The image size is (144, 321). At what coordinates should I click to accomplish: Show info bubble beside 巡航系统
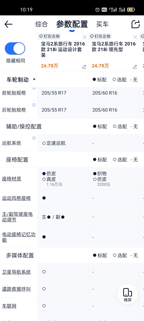pyautogui.click(x=34, y=138)
